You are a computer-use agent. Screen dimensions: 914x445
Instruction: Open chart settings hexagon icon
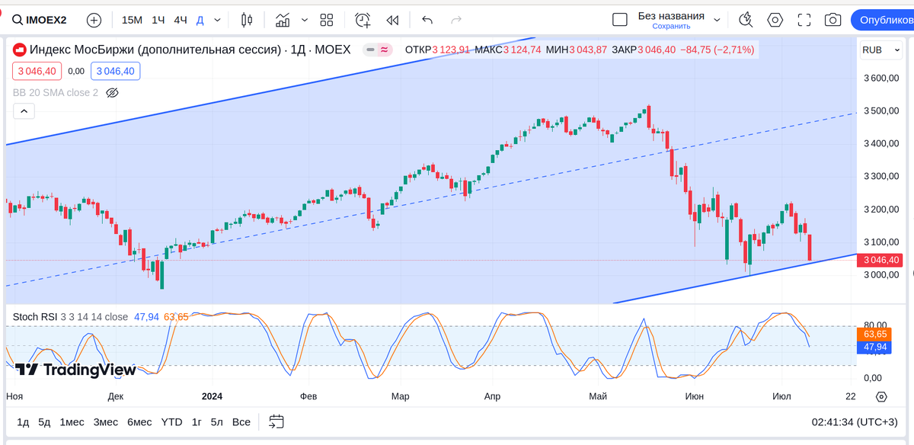tap(775, 20)
